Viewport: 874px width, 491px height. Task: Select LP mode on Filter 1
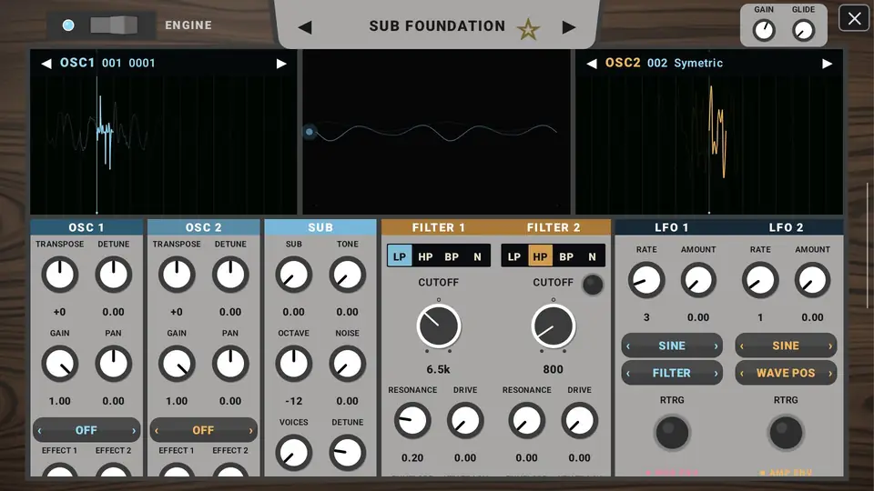pyautogui.click(x=400, y=256)
